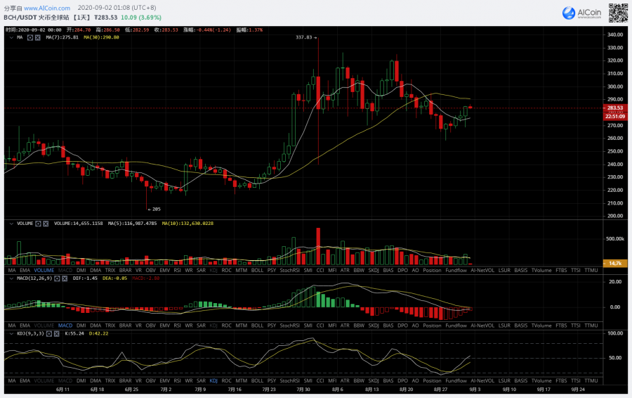632x398 pixels.
Task: Switch volume panel to BRAR indicator
Action: 126,271
